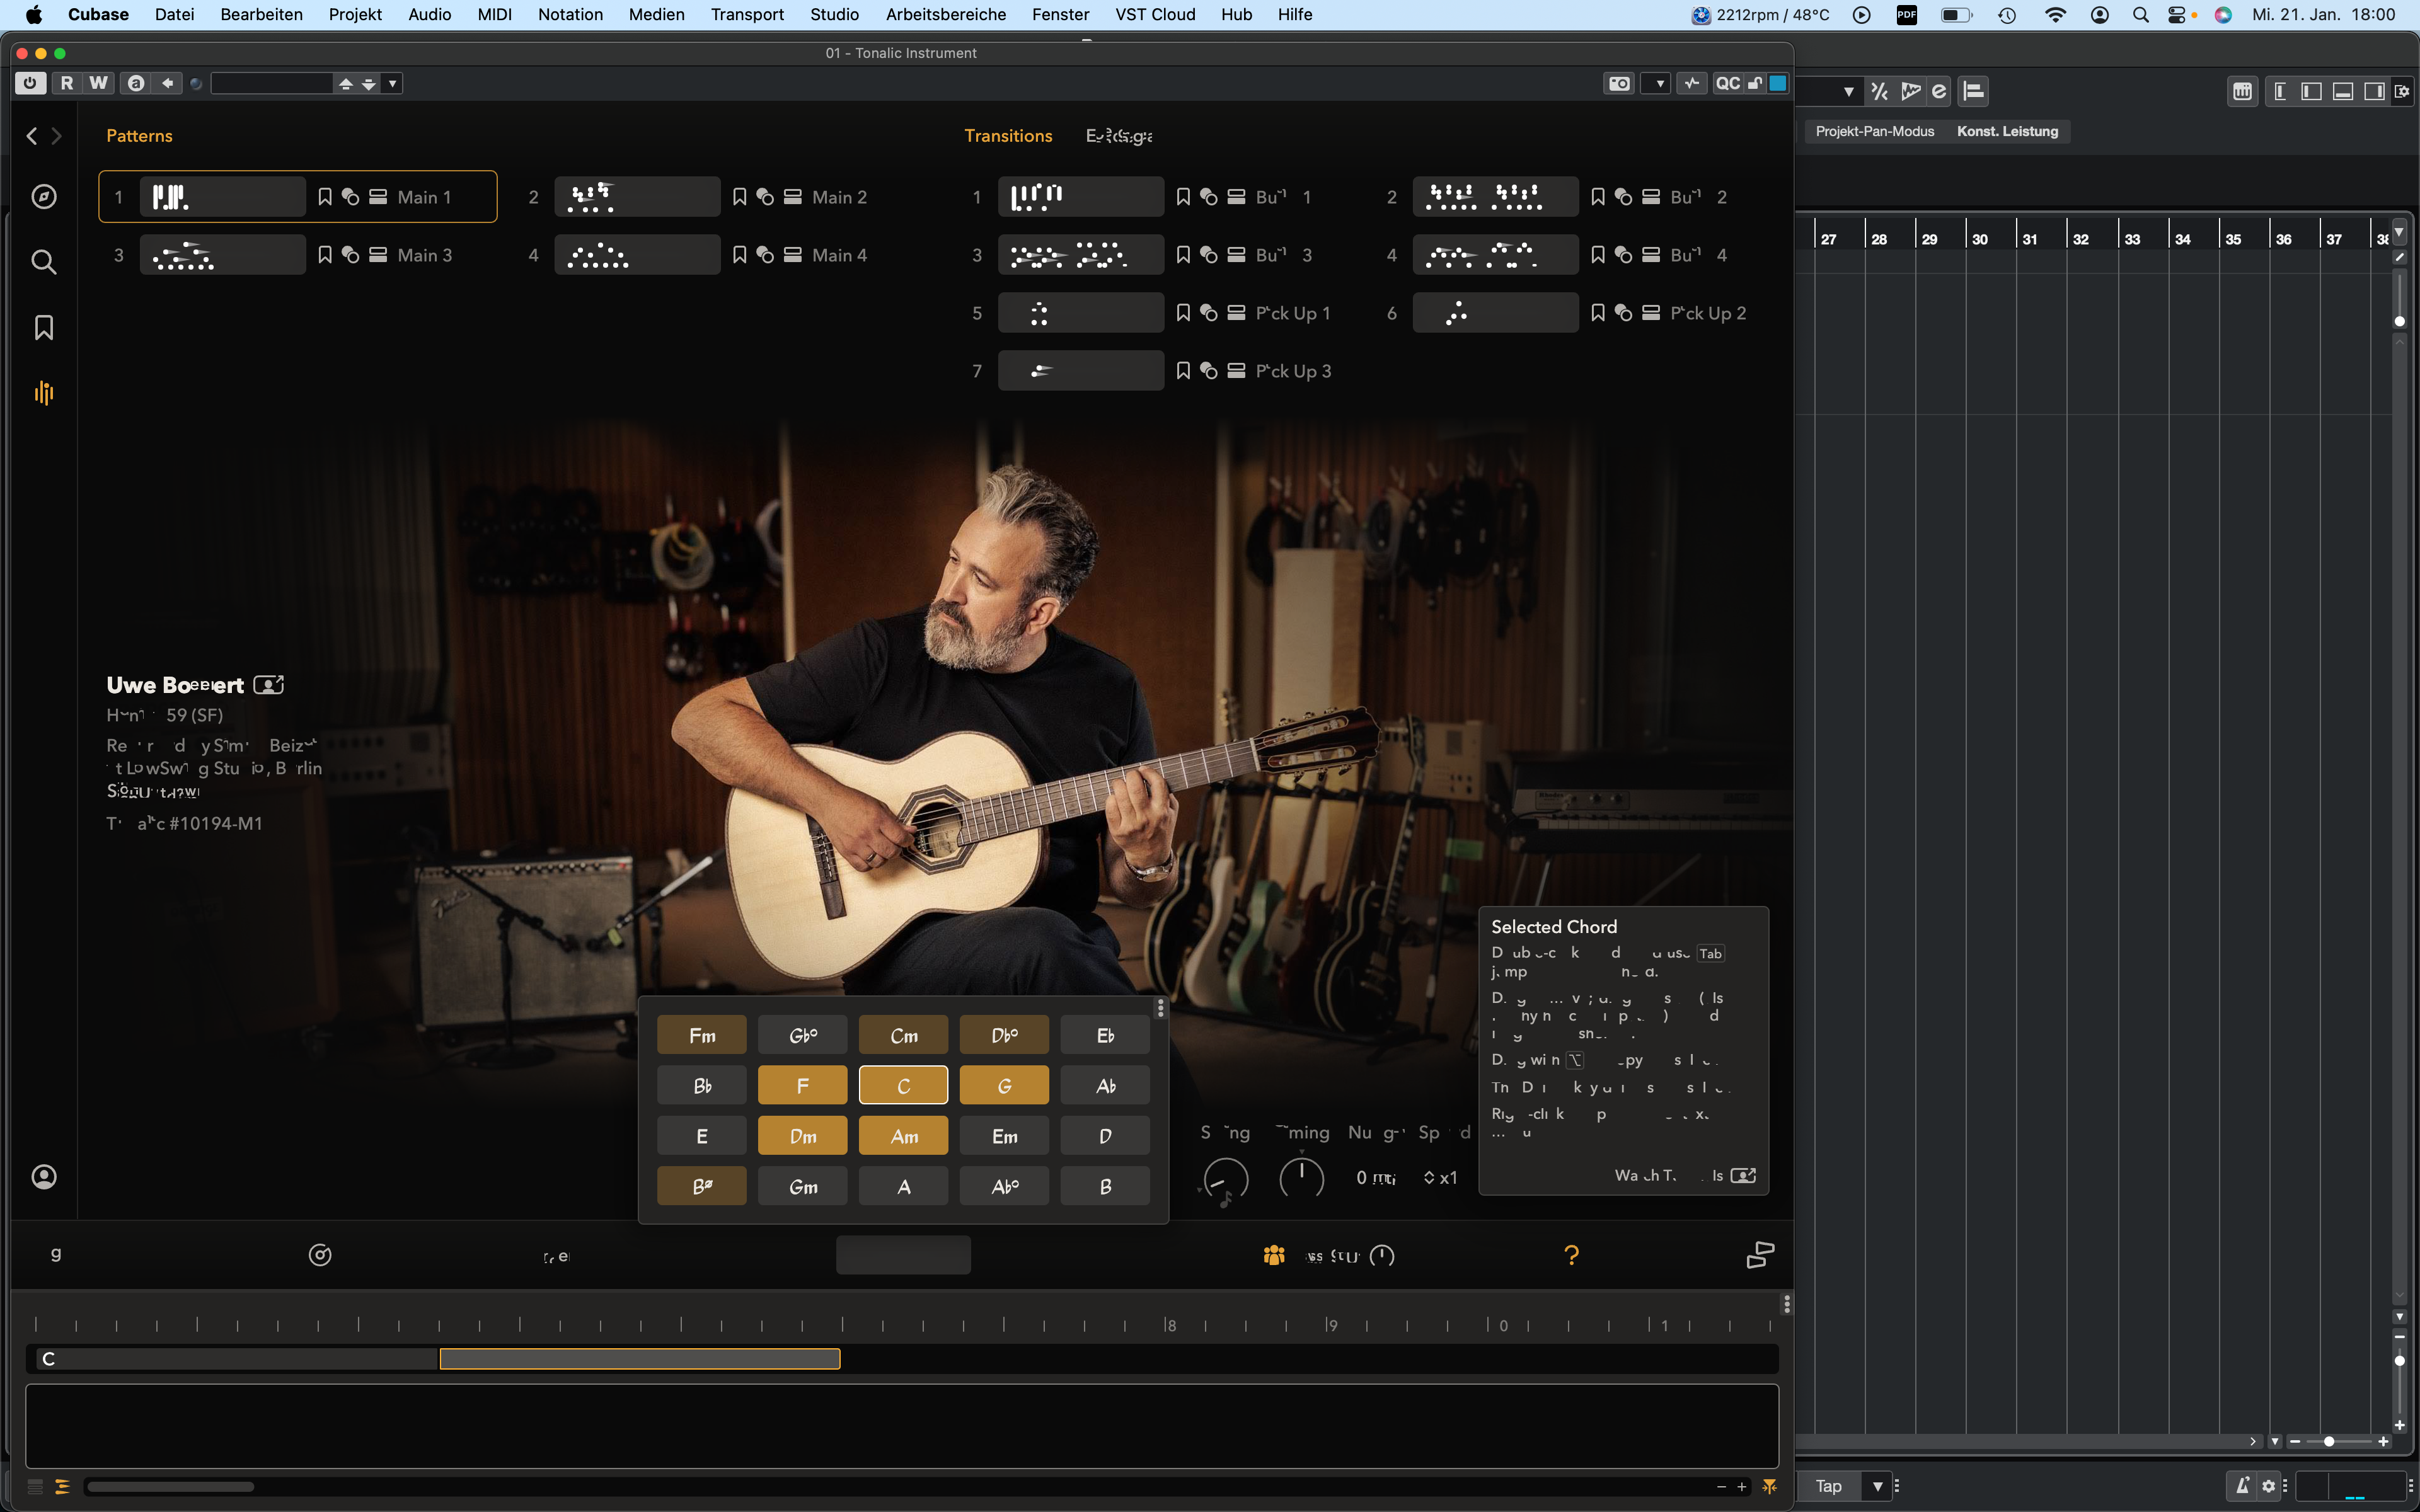Image resolution: width=2420 pixels, height=1512 pixels.
Task: Expand the Tap tempo dropdown arrow
Action: pos(1877,1486)
